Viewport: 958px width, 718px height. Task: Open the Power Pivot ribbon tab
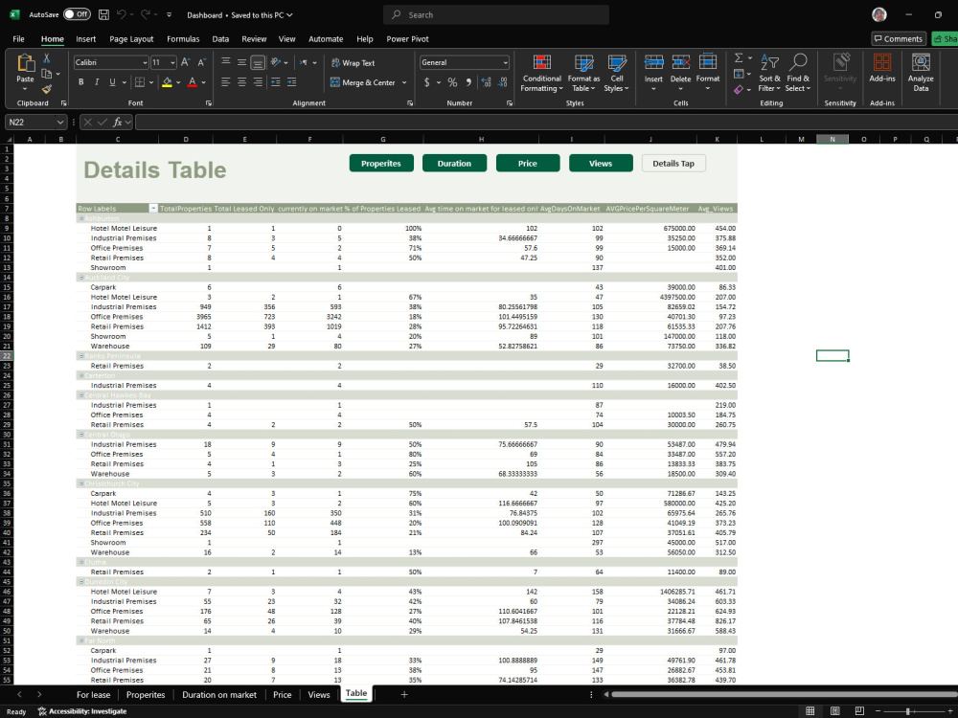click(407, 39)
